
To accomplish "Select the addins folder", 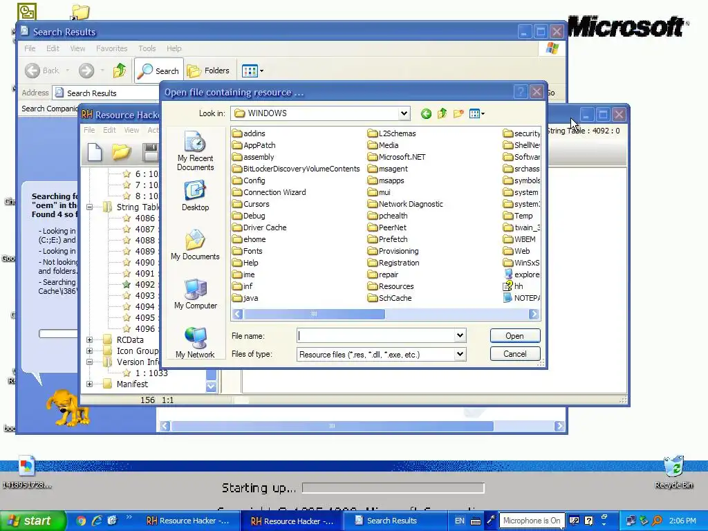I will (249, 133).
